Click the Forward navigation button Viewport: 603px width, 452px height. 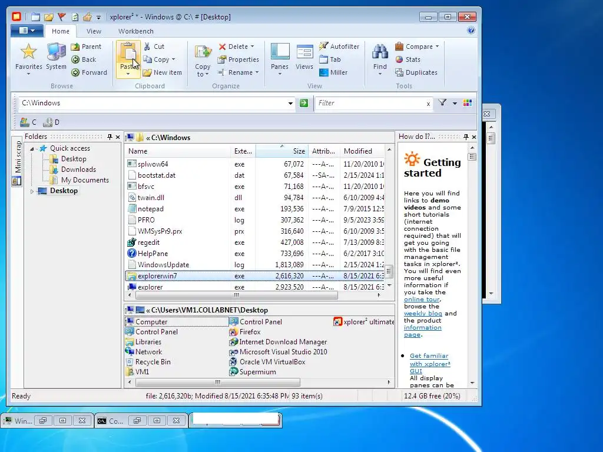click(90, 72)
